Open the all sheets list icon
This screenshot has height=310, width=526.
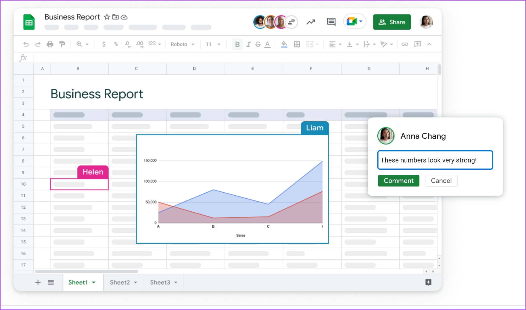[x=51, y=282]
